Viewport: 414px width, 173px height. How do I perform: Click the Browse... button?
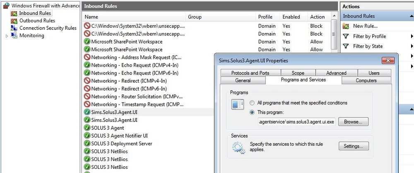(x=353, y=122)
